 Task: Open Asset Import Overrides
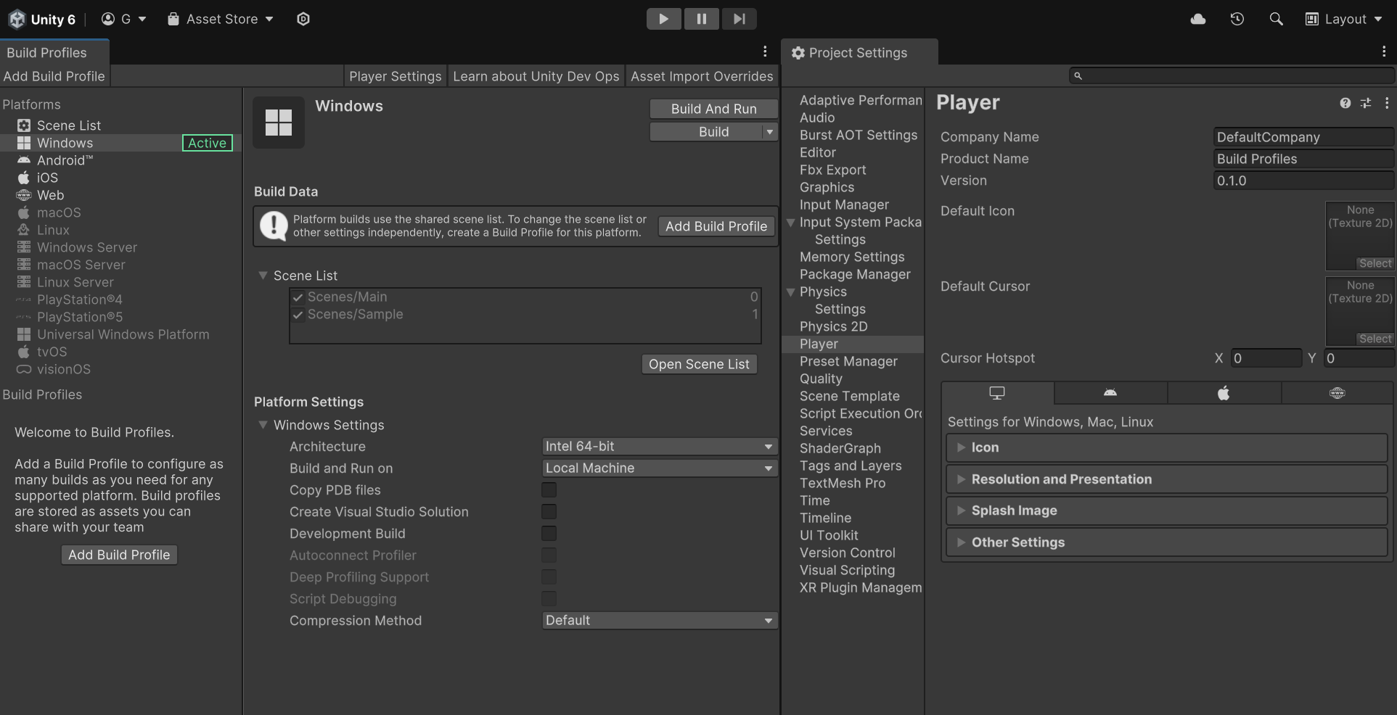pos(702,76)
